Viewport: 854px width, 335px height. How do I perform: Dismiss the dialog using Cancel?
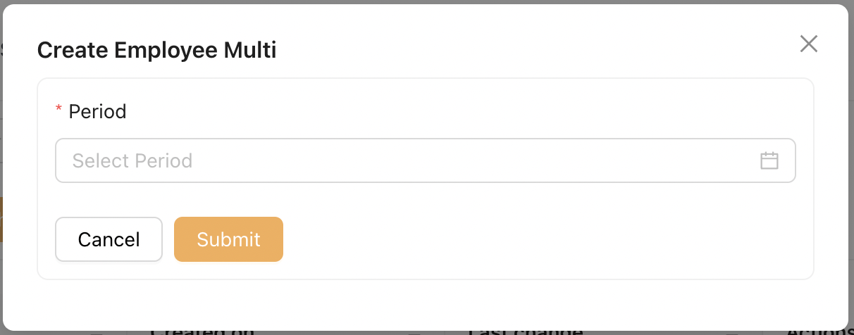(x=109, y=239)
